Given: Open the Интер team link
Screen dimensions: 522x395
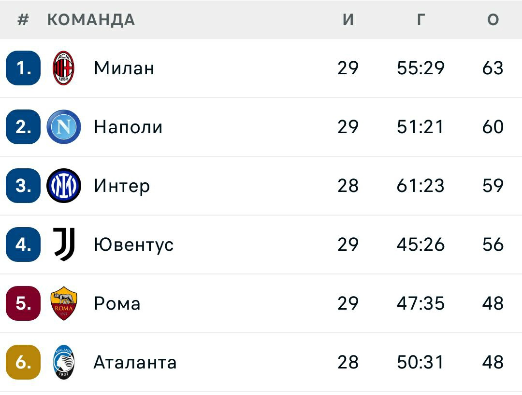Looking at the screenshot, I should point(122,186).
